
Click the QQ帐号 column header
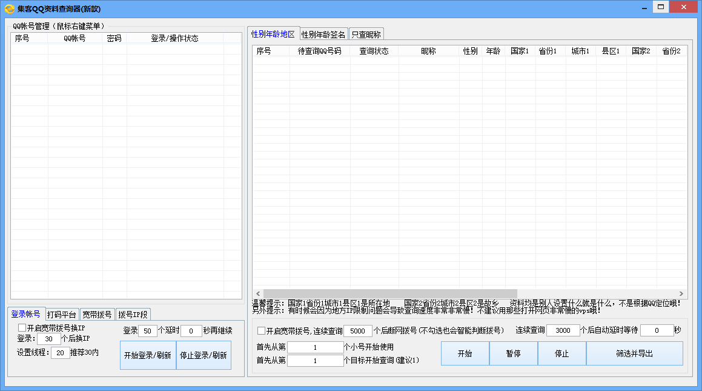point(75,39)
